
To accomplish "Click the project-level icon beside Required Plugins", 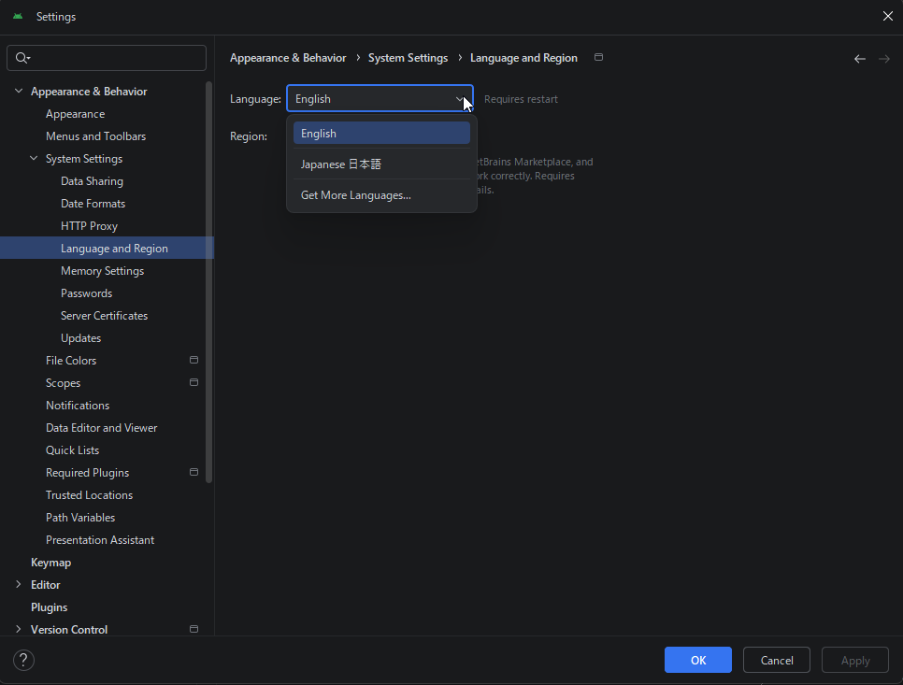I will coord(193,472).
